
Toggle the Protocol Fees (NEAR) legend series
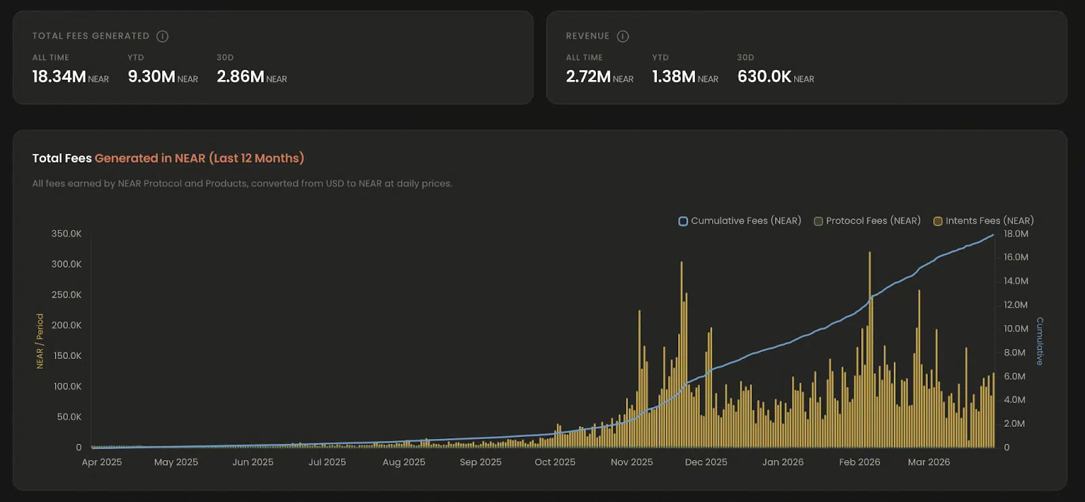867,221
